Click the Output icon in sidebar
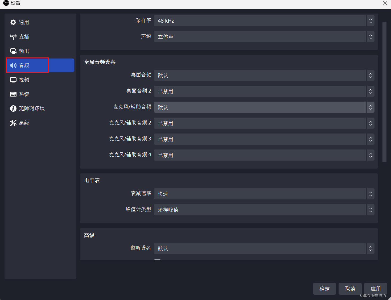The image size is (391, 300). coord(13,51)
